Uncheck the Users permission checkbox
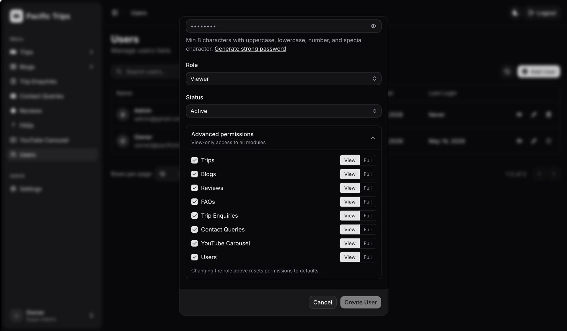The image size is (567, 331). (x=194, y=257)
